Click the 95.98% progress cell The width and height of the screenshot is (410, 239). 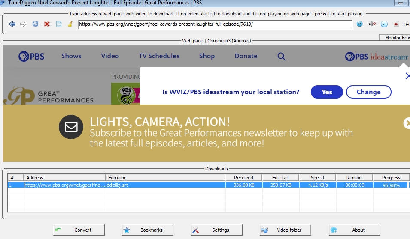(x=391, y=185)
